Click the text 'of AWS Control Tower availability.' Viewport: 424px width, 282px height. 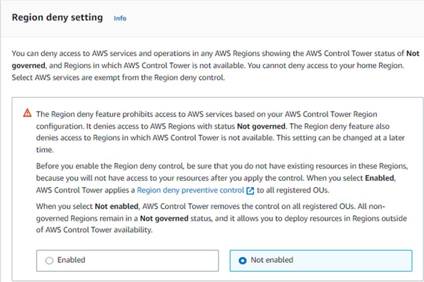pyautogui.click(x=94, y=230)
